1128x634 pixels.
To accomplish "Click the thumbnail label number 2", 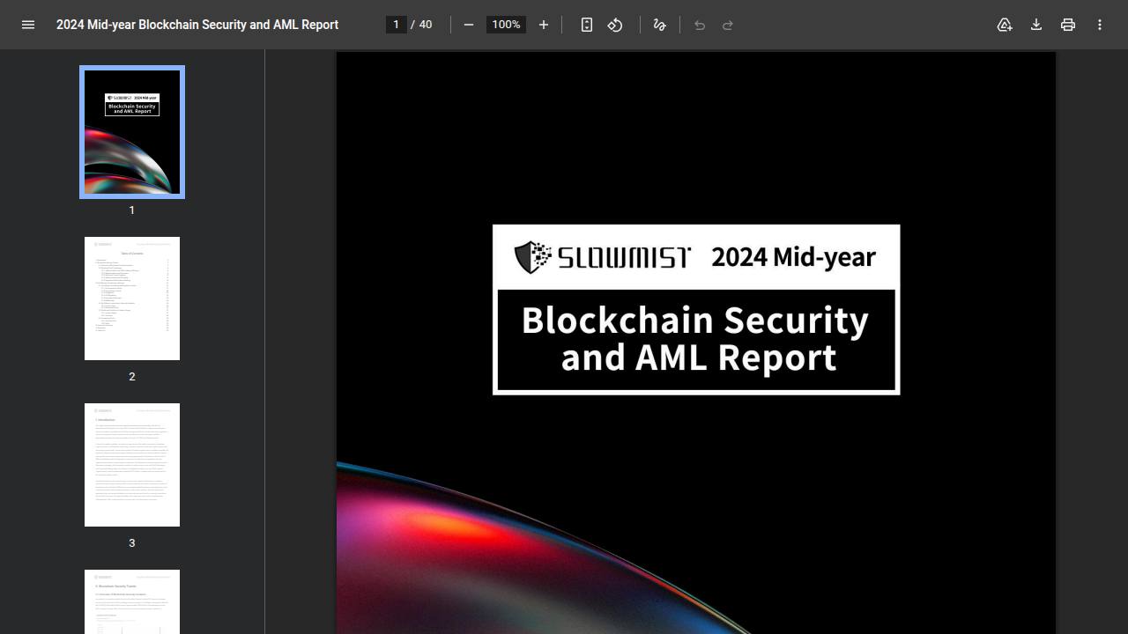I will point(132,377).
